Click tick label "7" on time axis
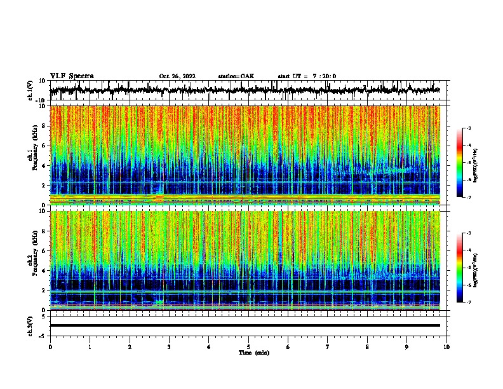503x389 pixels. coord(328,347)
